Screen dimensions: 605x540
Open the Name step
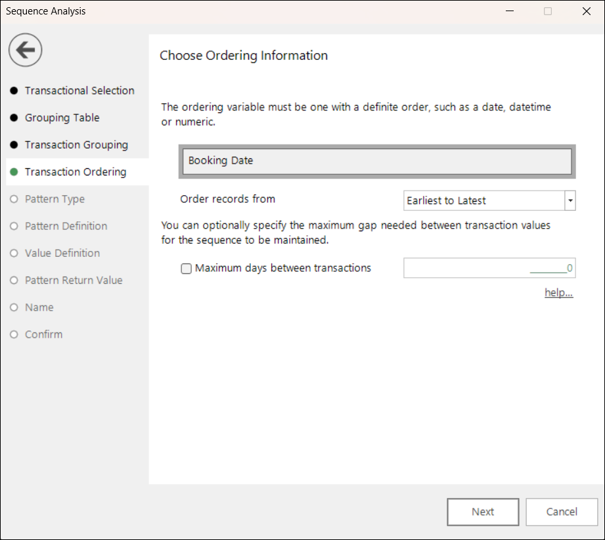coord(39,307)
